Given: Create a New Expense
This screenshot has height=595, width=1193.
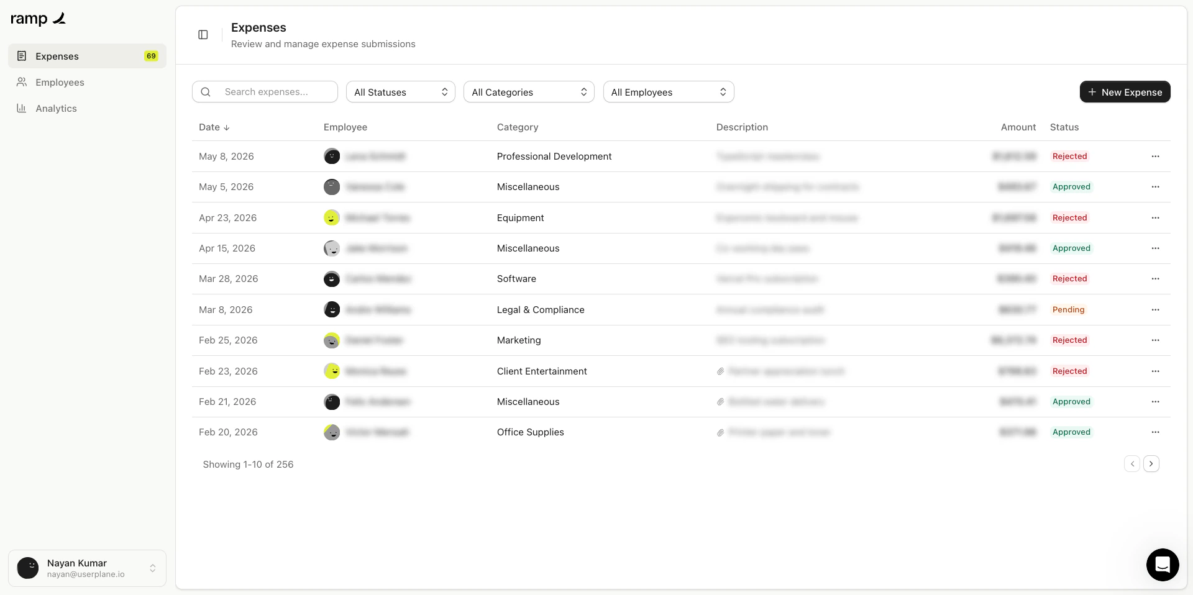Looking at the screenshot, I should point(1125,92).
